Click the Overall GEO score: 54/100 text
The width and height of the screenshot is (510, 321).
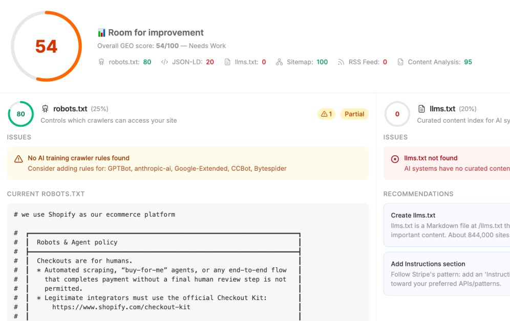(138, 46)
